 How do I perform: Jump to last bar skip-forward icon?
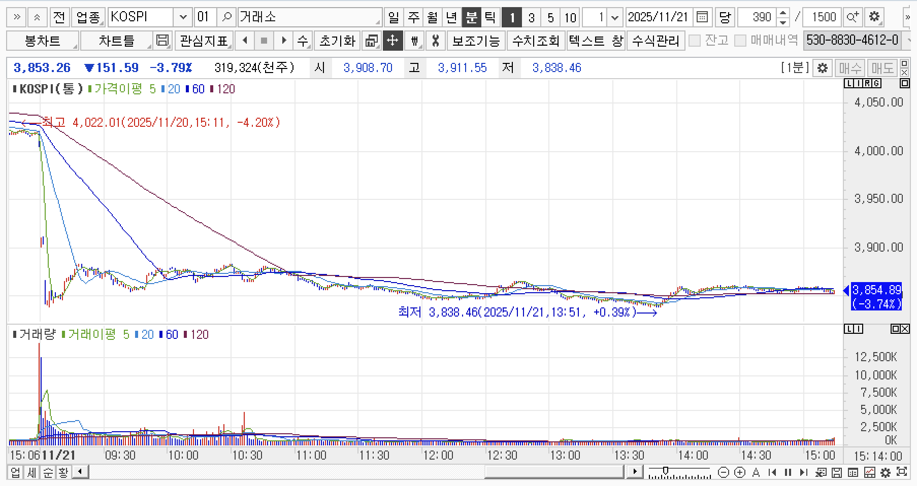pos(803,472)
